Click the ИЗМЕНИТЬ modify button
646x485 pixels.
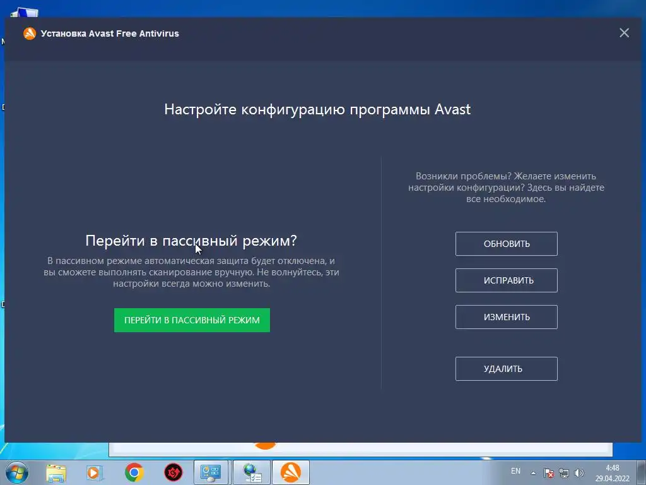pos(507,317)
